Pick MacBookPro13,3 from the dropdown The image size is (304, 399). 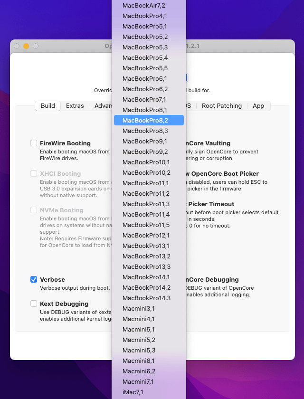[146, 266]
